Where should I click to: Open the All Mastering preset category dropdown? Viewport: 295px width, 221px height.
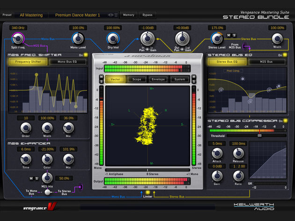click(x=31, y=15)
